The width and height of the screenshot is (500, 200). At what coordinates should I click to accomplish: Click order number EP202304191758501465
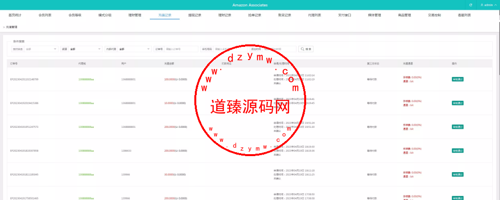(x=24, y=198)
